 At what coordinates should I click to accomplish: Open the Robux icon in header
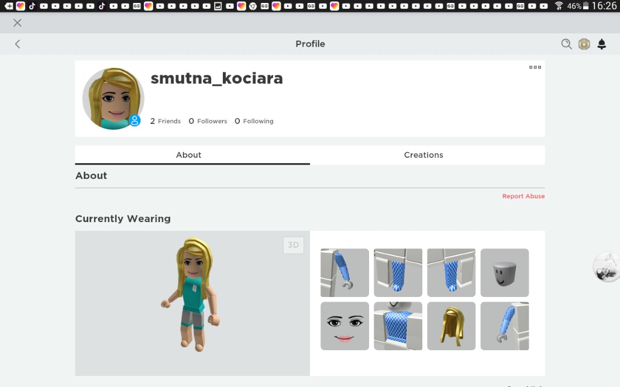click(x=584, y=44)
